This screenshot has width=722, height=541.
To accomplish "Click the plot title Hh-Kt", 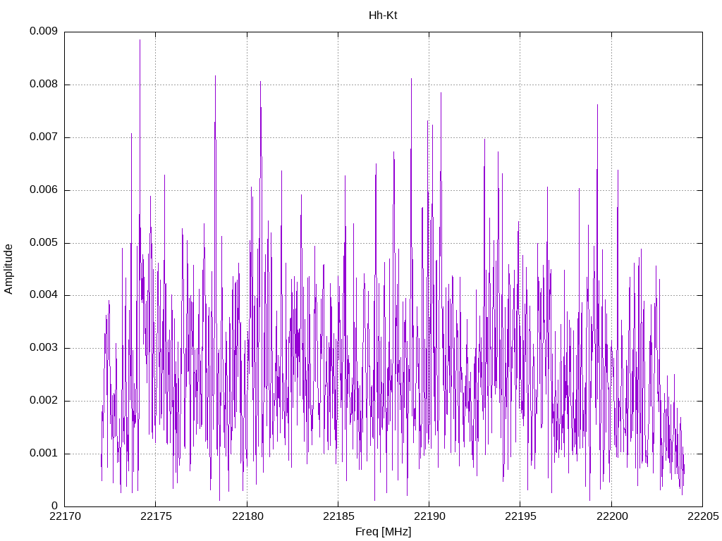I will click(383, 15).
